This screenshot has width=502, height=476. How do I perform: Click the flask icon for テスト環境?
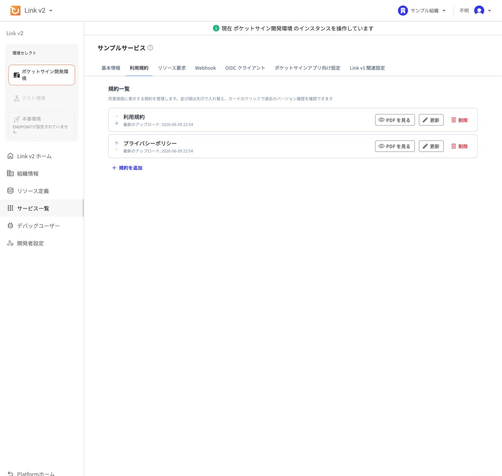pyautogui.click(x=16, y=98)
